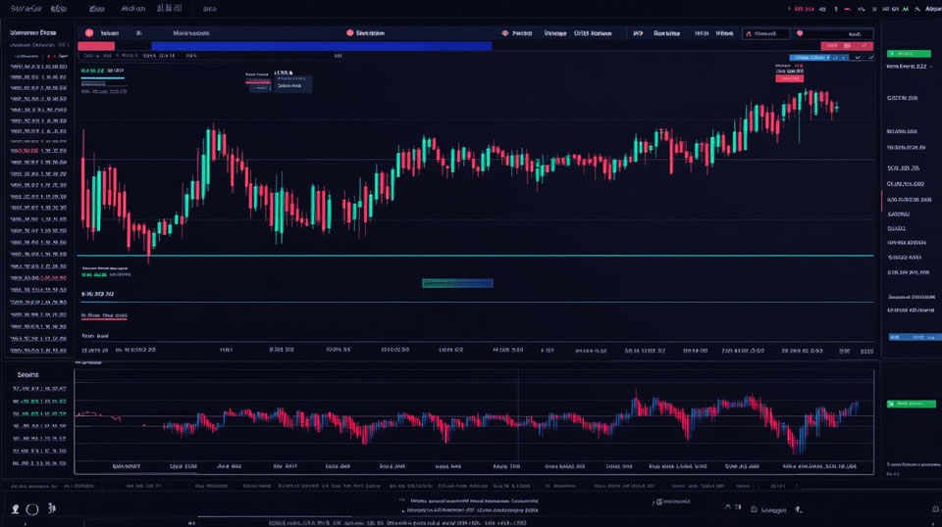Screen dimensions: 942x527
Task: Click the tooltip box near the chart's first peak
Action: click(293, 82)
